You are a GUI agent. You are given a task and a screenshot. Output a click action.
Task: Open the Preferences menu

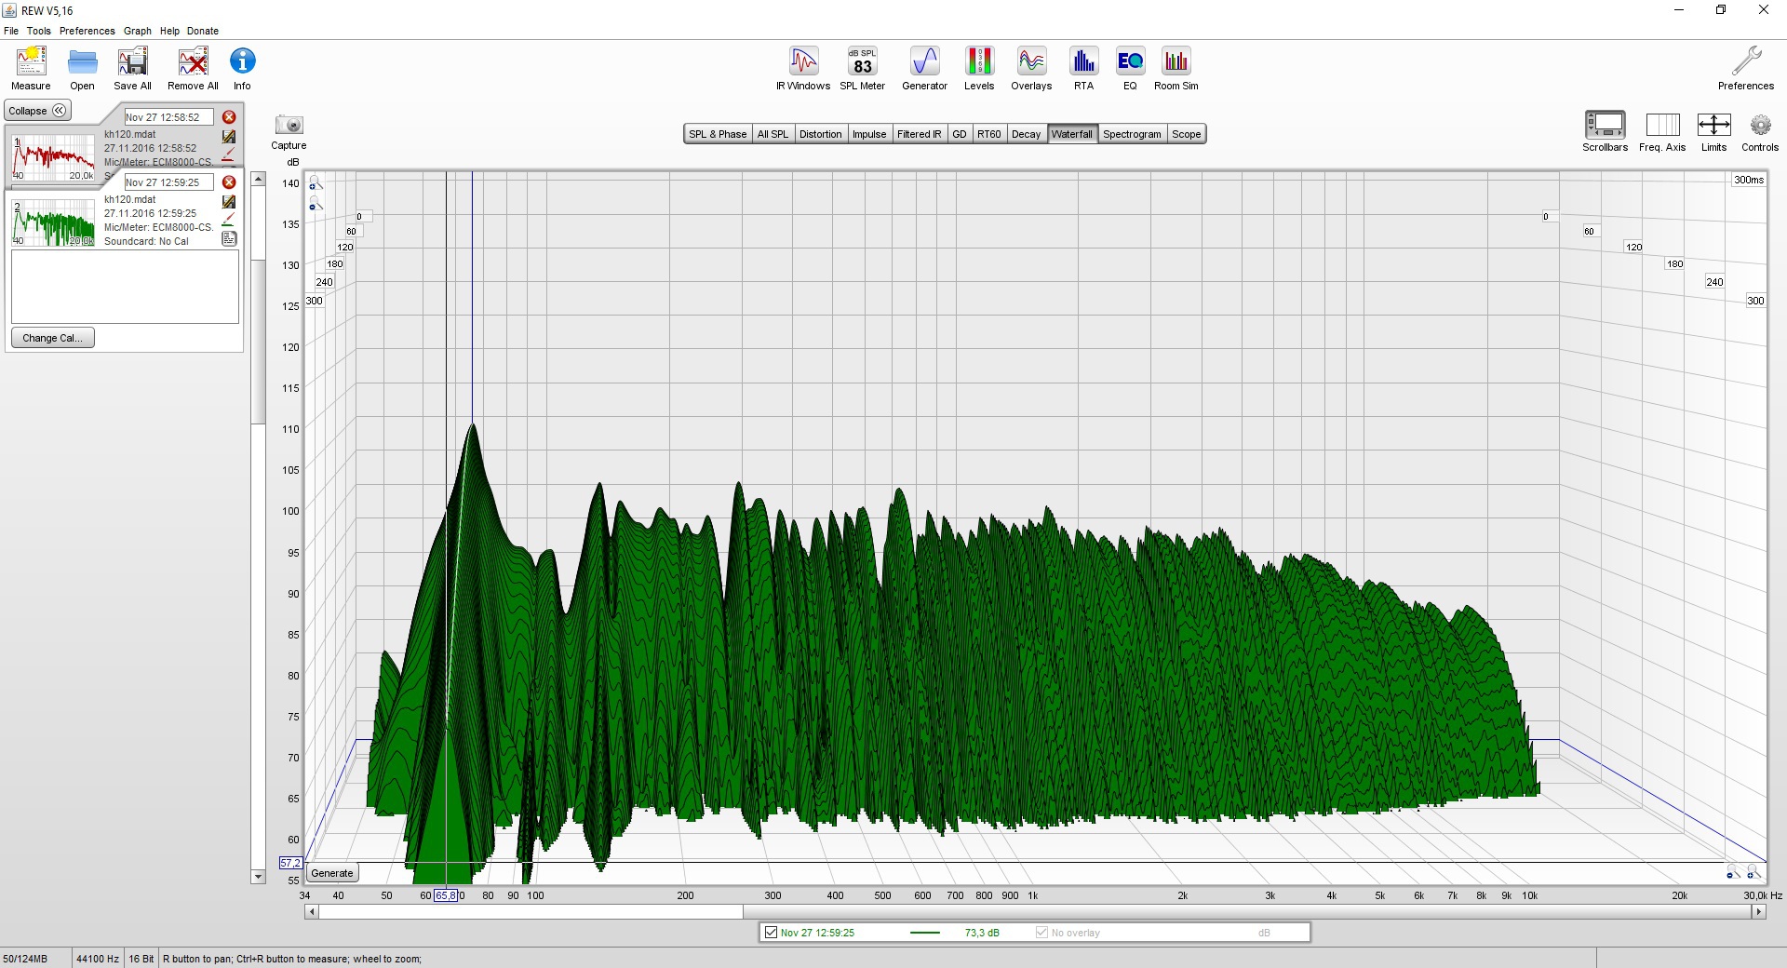click(87, 31)
